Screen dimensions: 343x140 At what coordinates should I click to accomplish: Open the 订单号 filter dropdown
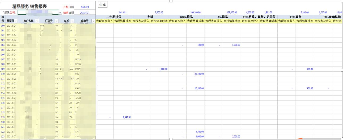tap(56, 21)
